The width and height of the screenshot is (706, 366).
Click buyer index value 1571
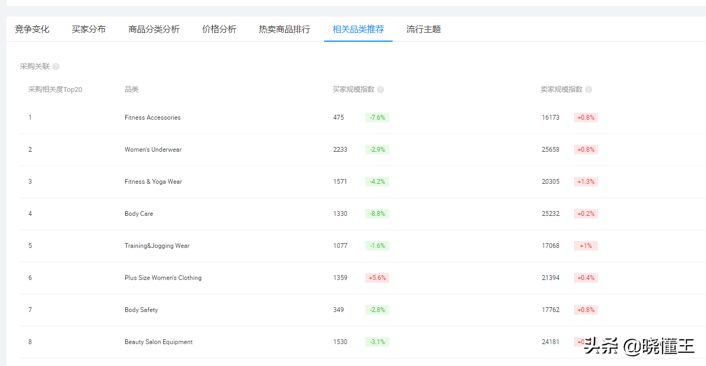pos(340,182)
